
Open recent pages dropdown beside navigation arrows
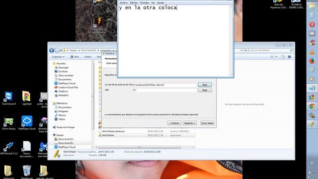click(61, 50)
